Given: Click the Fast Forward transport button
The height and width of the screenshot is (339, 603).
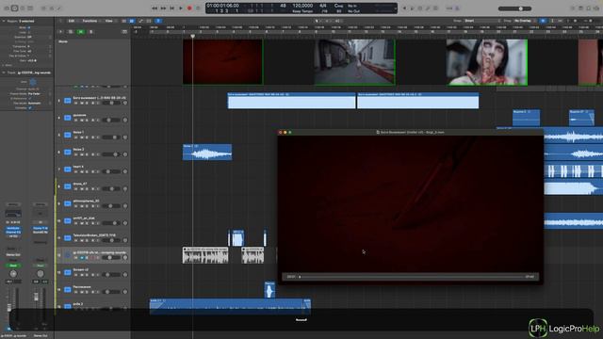Looking at the screenshot, I should (x=163, y=8).
